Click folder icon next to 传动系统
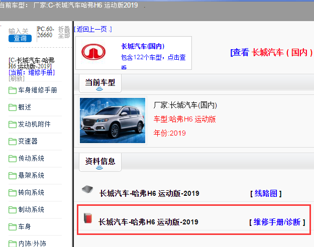This screenshot has height=247, width=314. point(13,159)
